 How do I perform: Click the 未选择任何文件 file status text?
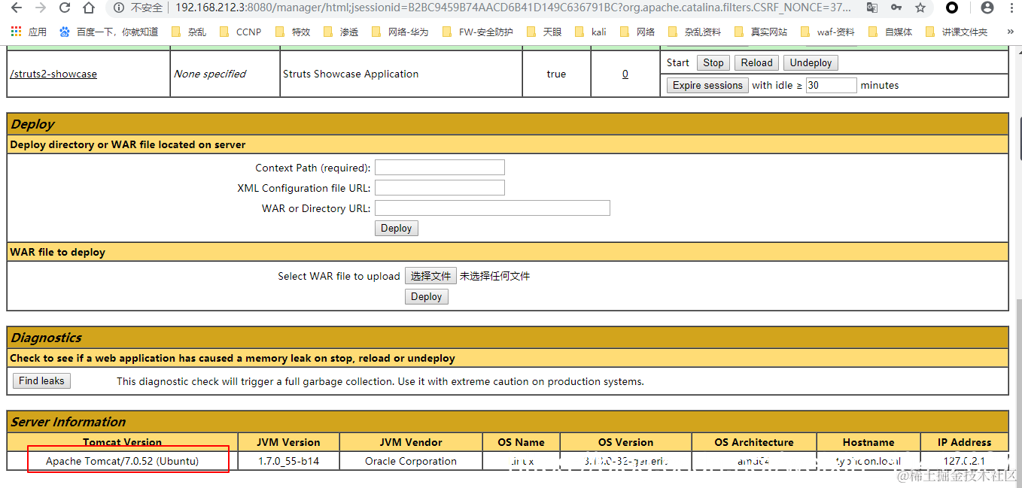pos(494,276)
